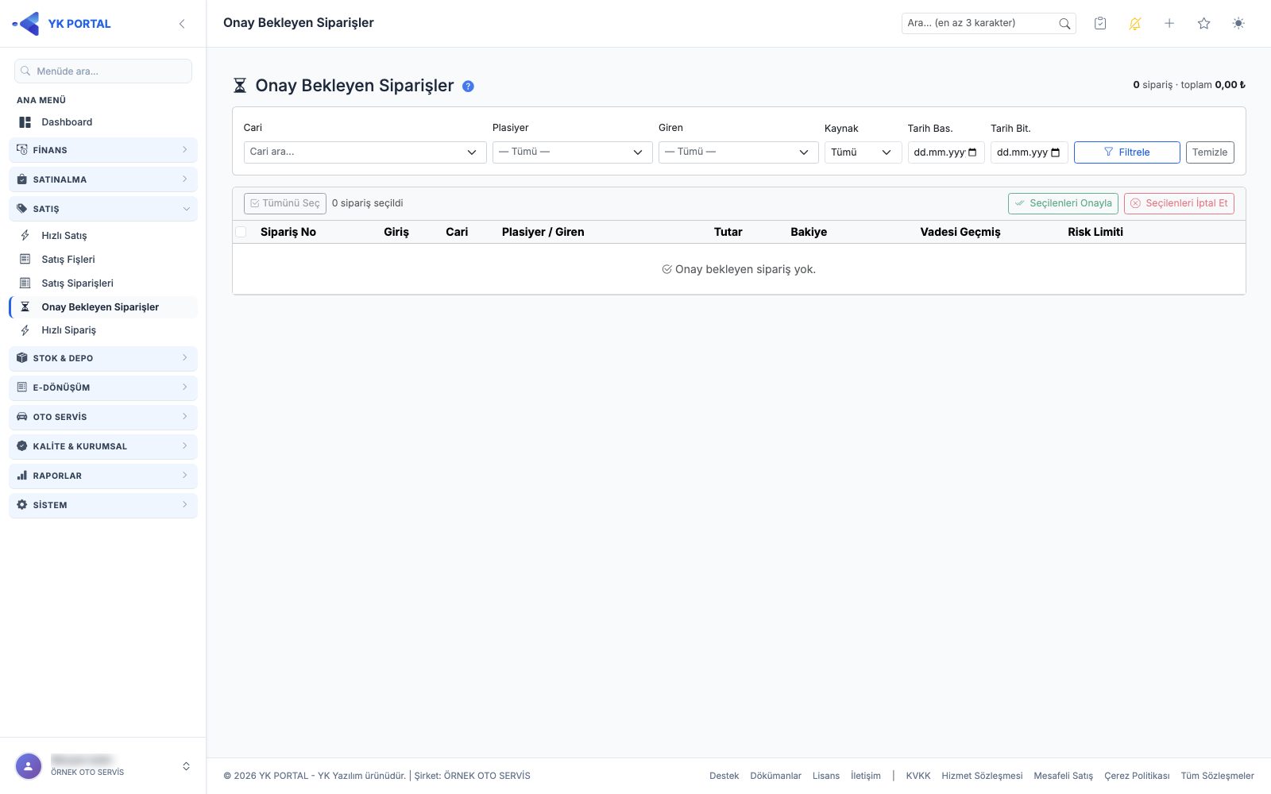Expand the FİNANS section

pos(103,150)
